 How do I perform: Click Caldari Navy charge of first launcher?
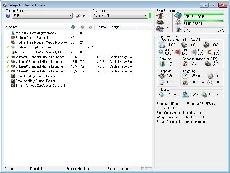coord(122,57)
